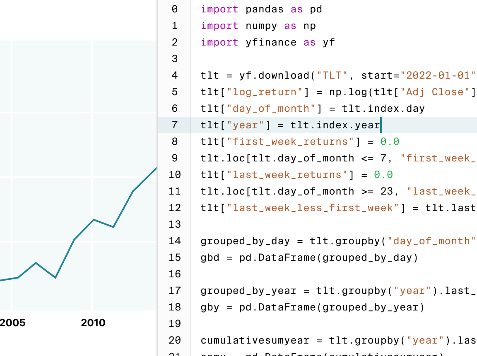
Task: Click line number 7 in the gutter
Action: point(174,125)
